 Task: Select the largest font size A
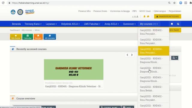pos(137,16)
